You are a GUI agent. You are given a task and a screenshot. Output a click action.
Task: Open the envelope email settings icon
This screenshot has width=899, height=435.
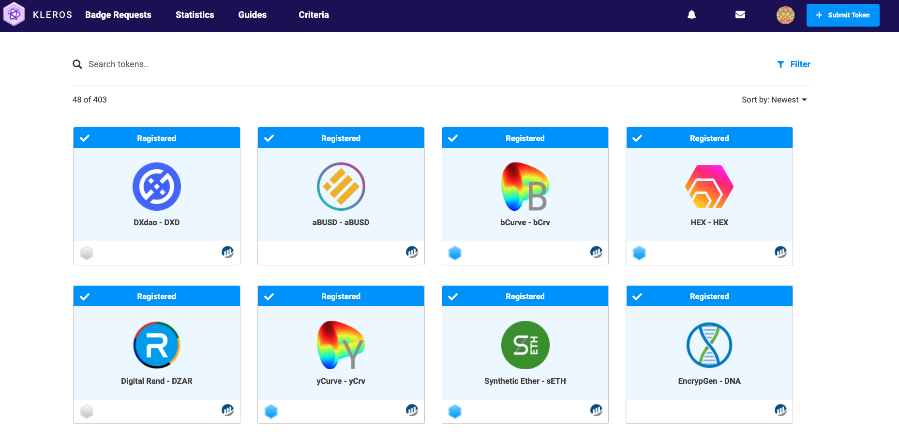coord(740,15)
